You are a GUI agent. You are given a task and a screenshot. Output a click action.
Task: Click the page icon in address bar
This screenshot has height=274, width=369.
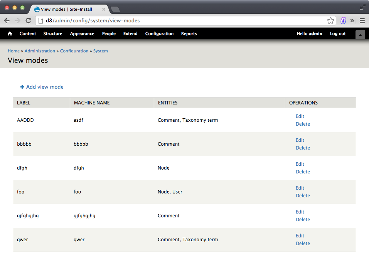[40, 21]
